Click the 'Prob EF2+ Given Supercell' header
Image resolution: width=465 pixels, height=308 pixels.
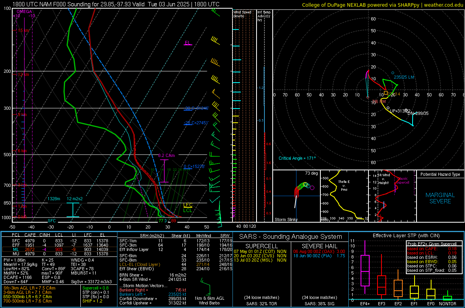[x=432, y=244]
